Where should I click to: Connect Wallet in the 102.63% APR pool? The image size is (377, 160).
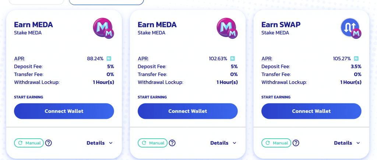click(187, 111)
